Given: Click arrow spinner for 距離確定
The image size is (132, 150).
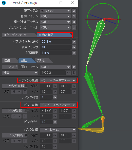Looking at the screenshot, I should tap(74, 53).
